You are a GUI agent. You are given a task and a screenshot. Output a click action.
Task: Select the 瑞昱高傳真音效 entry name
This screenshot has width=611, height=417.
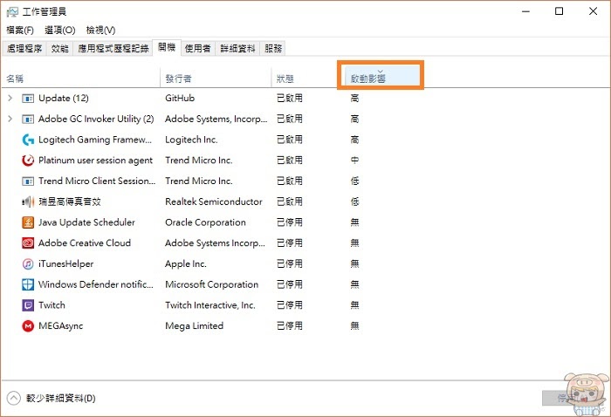click(x=69, y=202)
